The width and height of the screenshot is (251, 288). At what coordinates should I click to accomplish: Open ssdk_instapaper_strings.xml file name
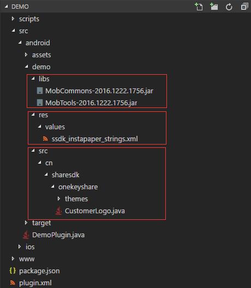coord(95,139)
